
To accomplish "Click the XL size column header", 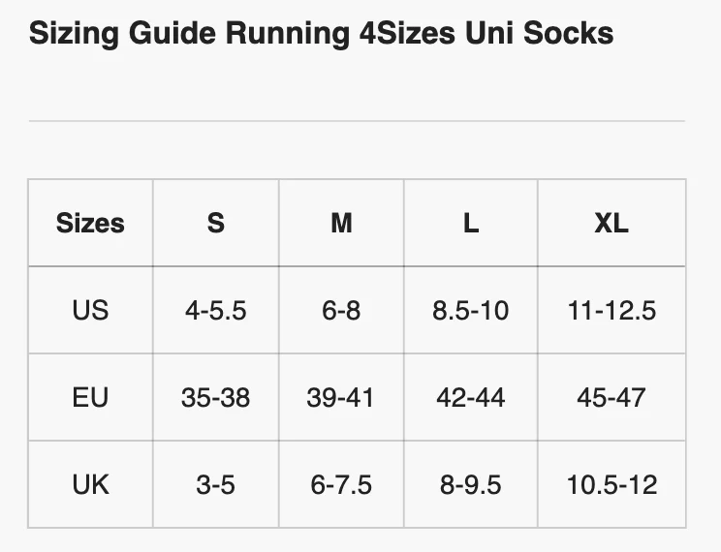I will [x=611, y=223].
